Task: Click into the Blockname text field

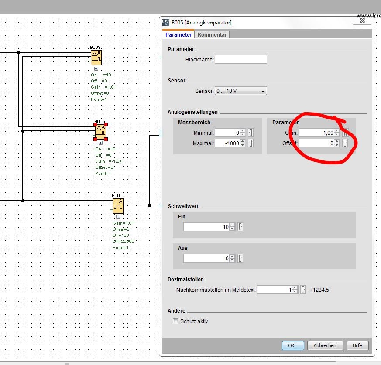Action: pos(240,59)
